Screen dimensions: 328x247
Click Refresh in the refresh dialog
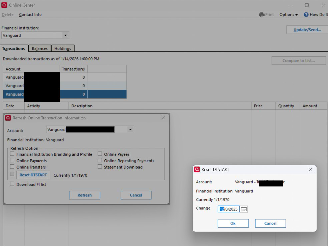(85, 195)
